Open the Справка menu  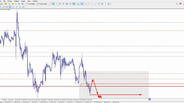coord(35,1)
